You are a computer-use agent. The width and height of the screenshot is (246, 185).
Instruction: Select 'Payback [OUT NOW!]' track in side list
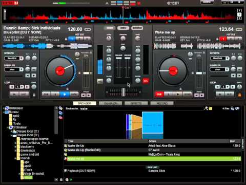pos(152,171)
